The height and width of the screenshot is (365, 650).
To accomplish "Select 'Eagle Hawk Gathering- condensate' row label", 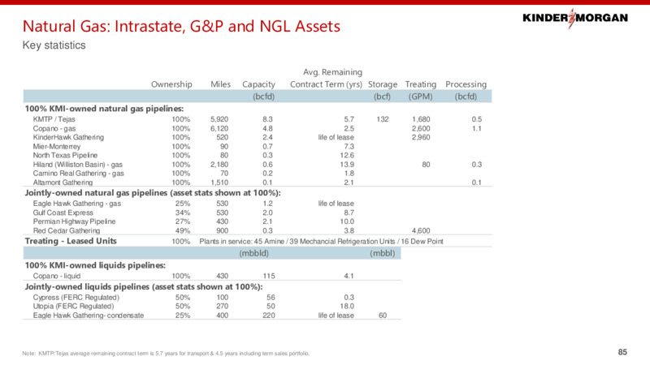I will tap(89, 316).
